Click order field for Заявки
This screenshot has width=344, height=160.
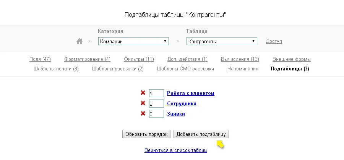click(156, 114)
